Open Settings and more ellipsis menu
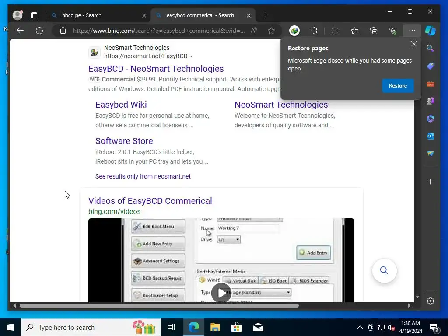Viewport: 448px width, 336px height. (x=412, y=31)
